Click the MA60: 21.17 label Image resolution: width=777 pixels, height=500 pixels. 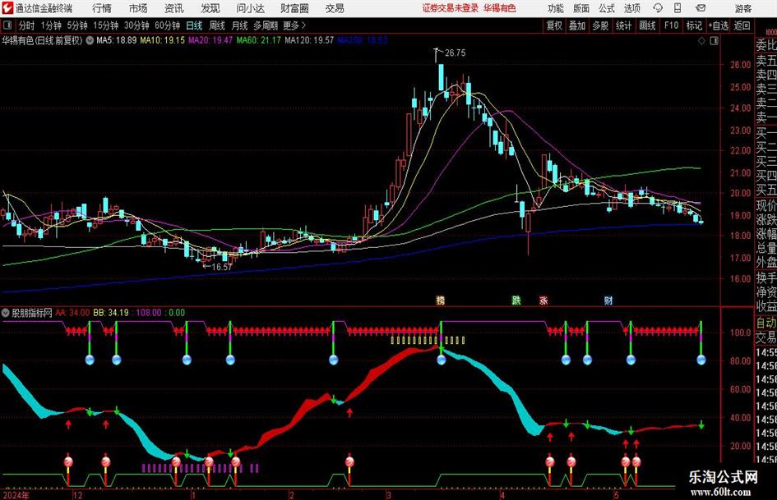pyautogui.click(x=259, y=40)
